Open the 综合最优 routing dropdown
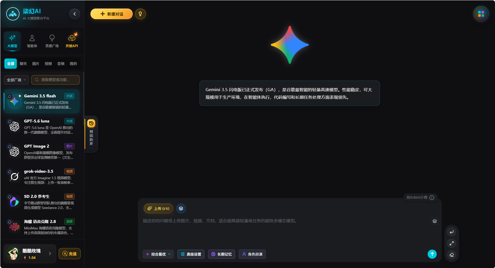 (158, 254)
